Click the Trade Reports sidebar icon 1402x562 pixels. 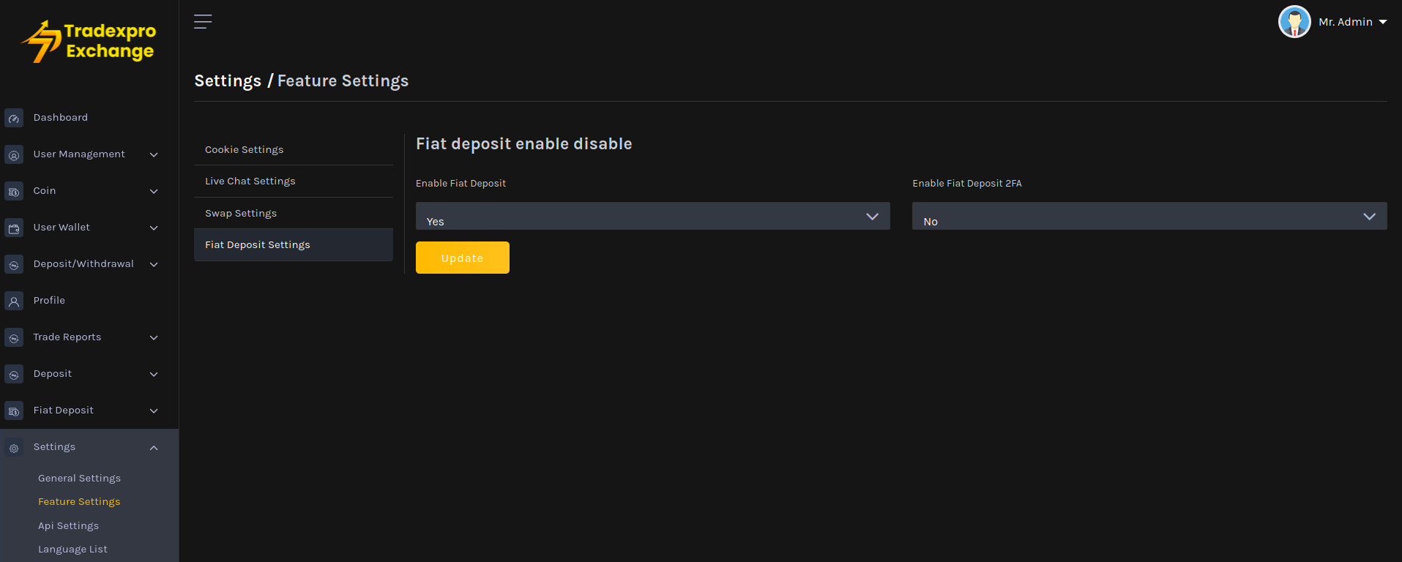[14, 338]
